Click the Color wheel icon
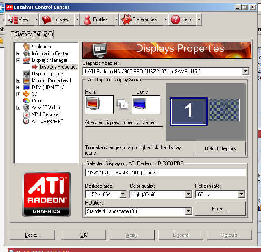 pyautogui.click(x=26, y=101)
